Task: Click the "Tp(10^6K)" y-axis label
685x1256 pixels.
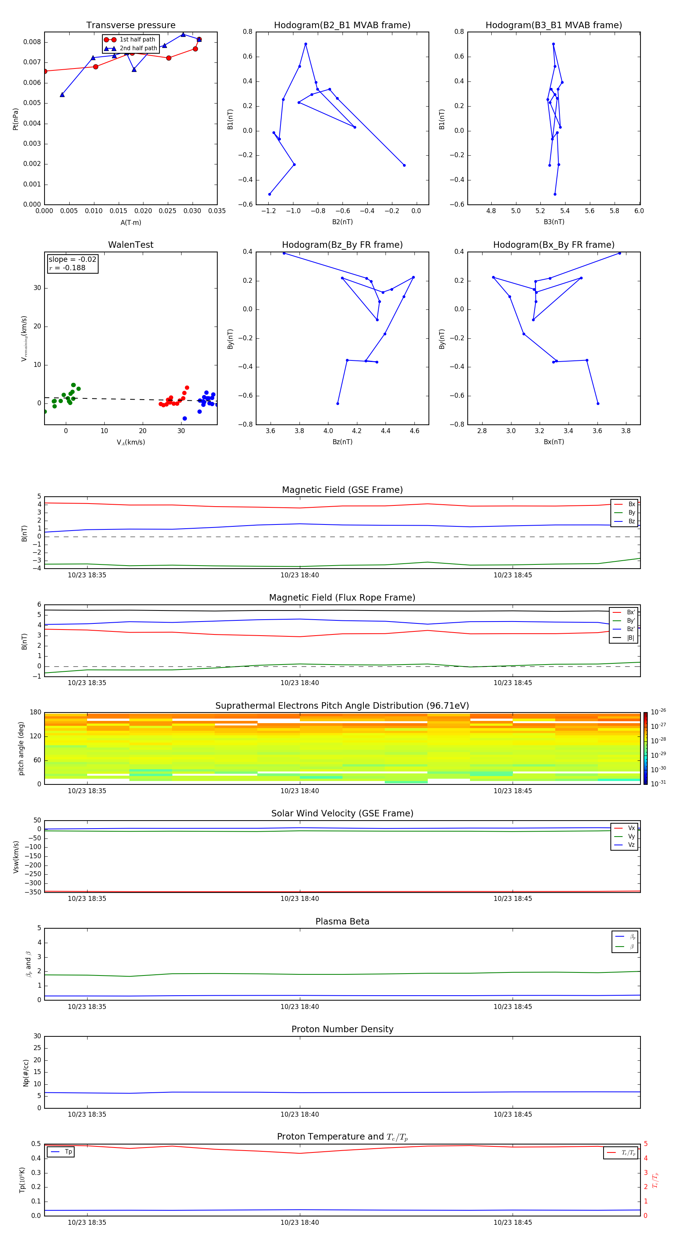Action: coord(22,1180)
